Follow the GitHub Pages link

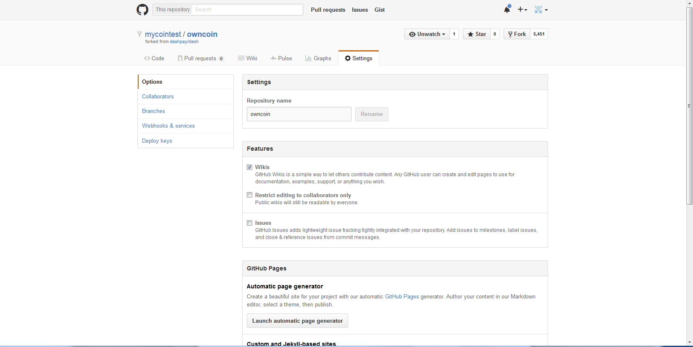402,296
